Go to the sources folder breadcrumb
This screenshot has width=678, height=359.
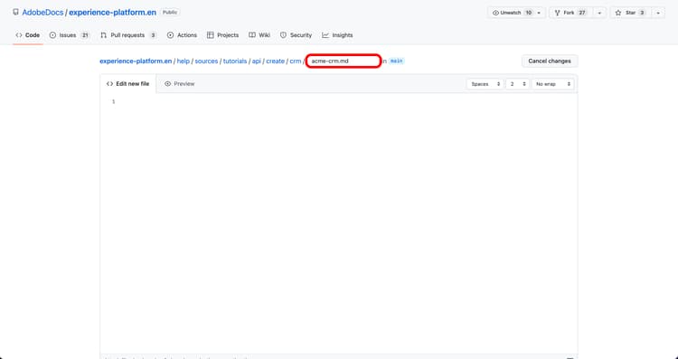(206, 61)
